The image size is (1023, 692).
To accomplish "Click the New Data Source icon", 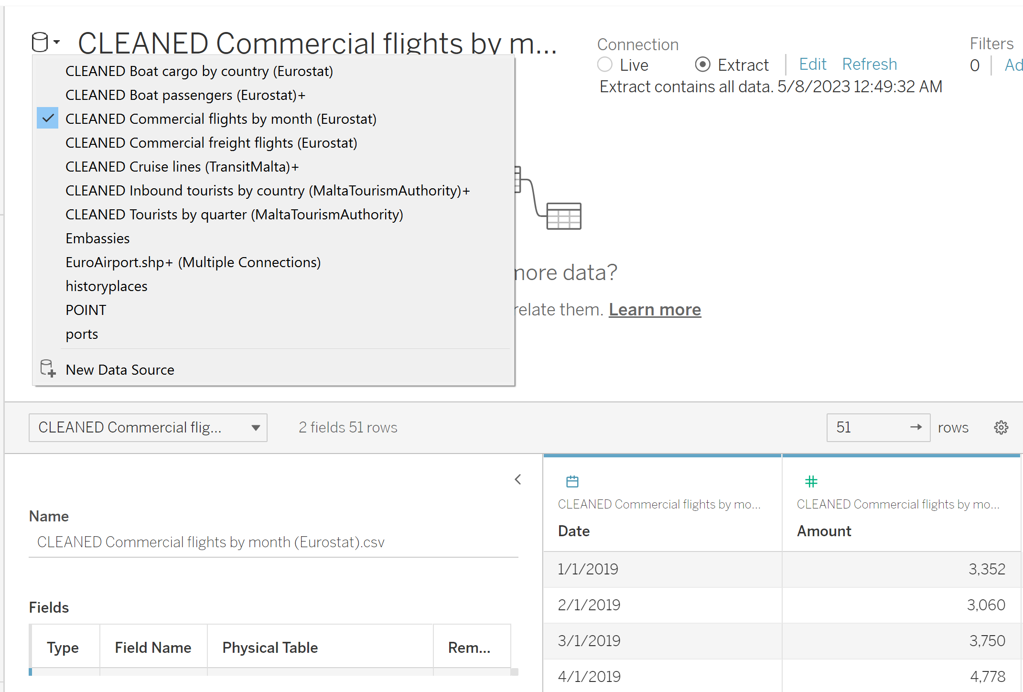I will pyautogui.click(x=48, y=368).
